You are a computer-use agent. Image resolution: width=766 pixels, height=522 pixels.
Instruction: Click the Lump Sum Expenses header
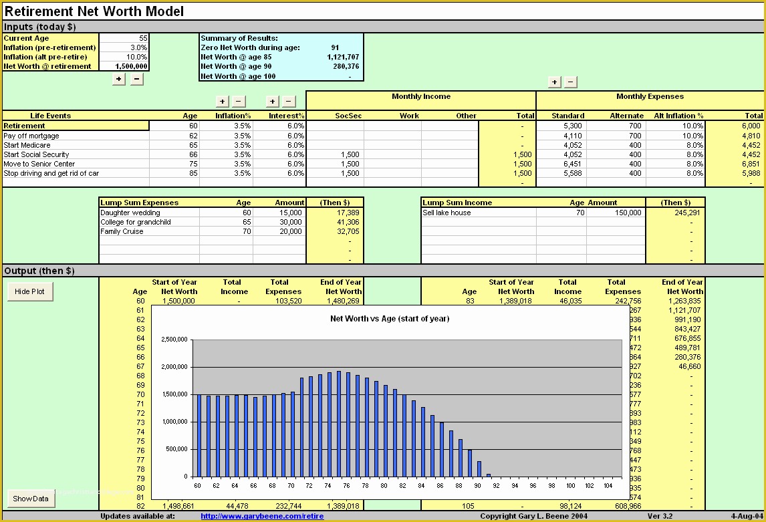pos(139,203)
